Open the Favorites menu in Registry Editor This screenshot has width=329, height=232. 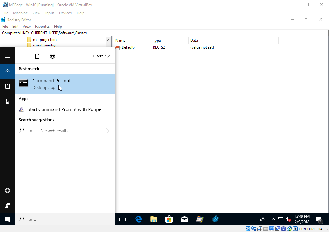[x=42, y=27]
